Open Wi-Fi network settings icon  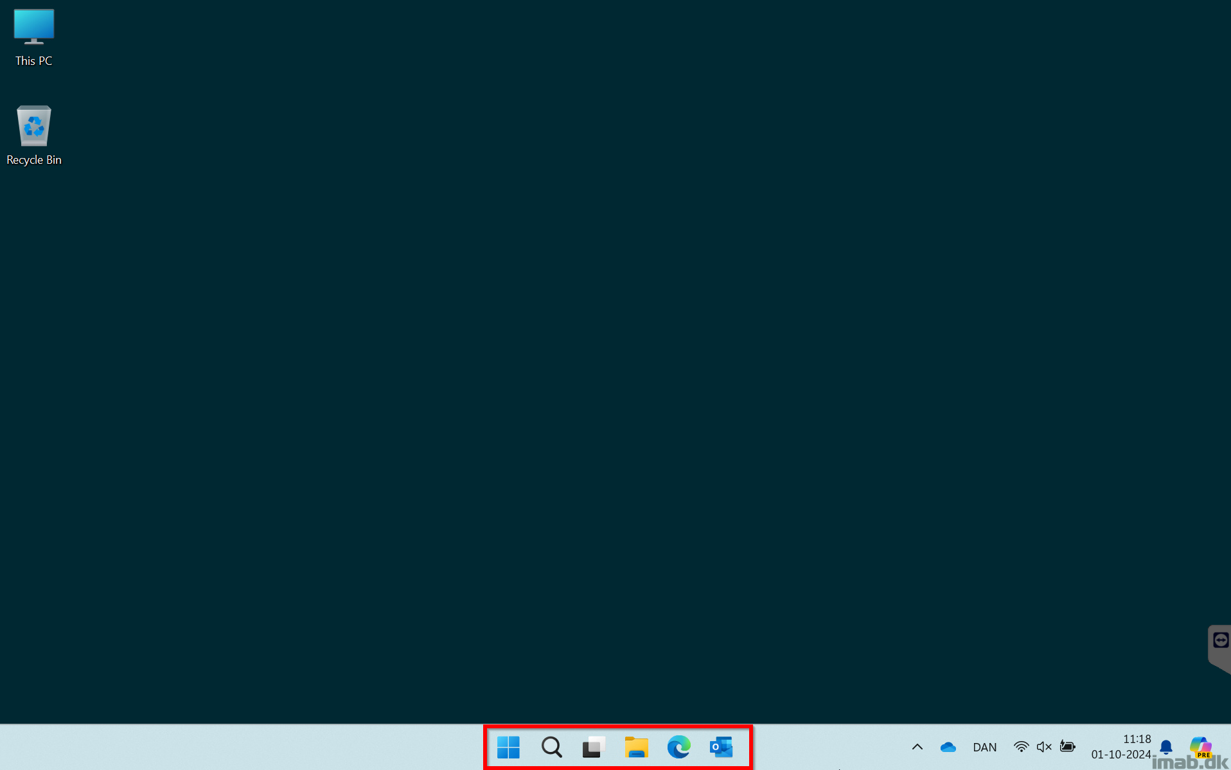coord(1021,747)
